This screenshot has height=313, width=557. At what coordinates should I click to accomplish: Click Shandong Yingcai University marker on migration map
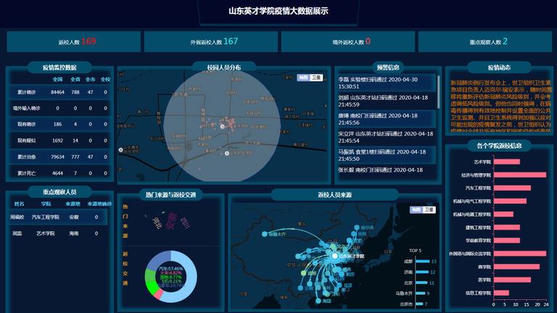[x=333, y=255]
